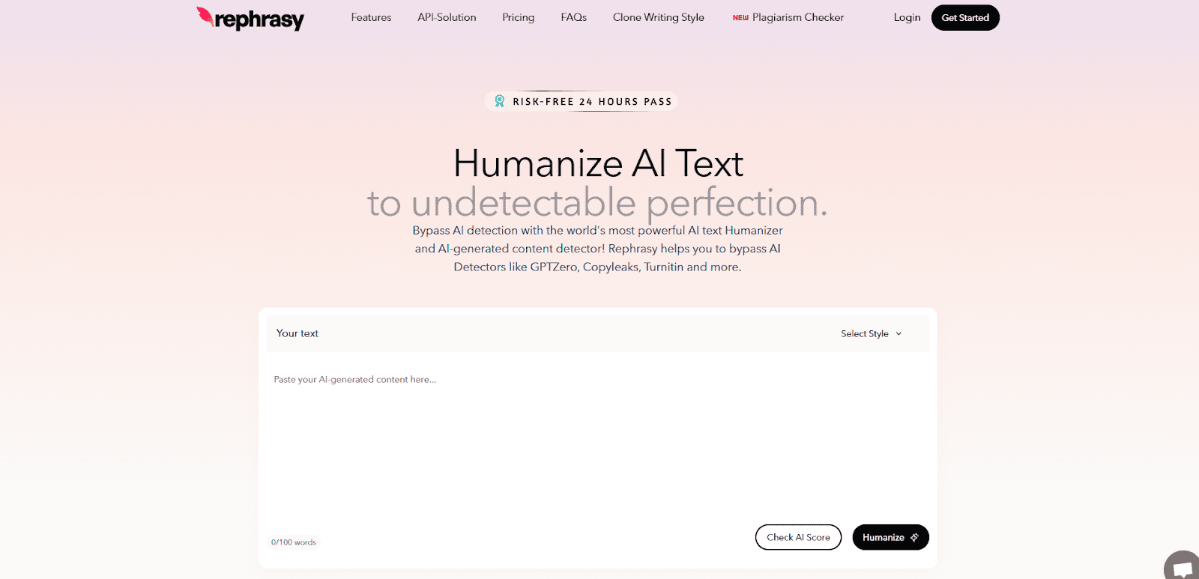Screen dimensions: 1199x579
Task: Click the 'to undetectable perfection.' subheading
Action: coord(597,202)
